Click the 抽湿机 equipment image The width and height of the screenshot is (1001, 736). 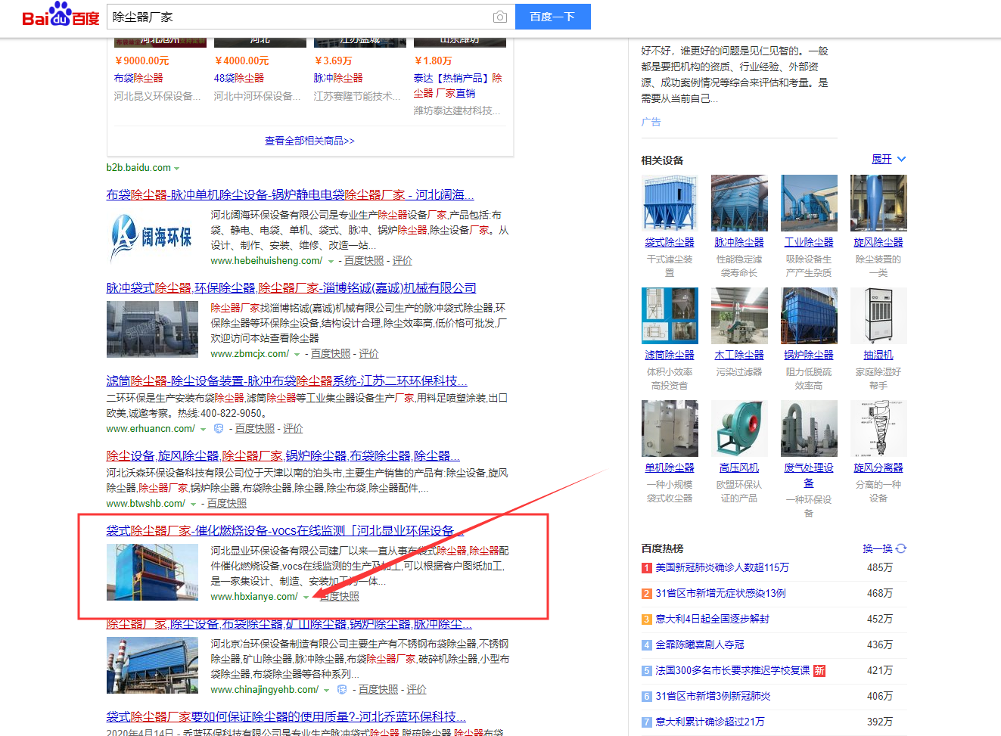(878, 315)
